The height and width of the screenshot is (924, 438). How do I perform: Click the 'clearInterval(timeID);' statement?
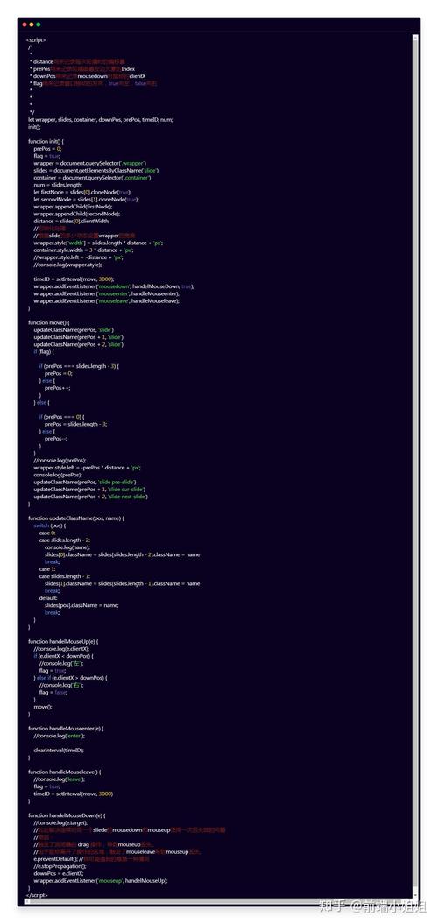[59, 751]
